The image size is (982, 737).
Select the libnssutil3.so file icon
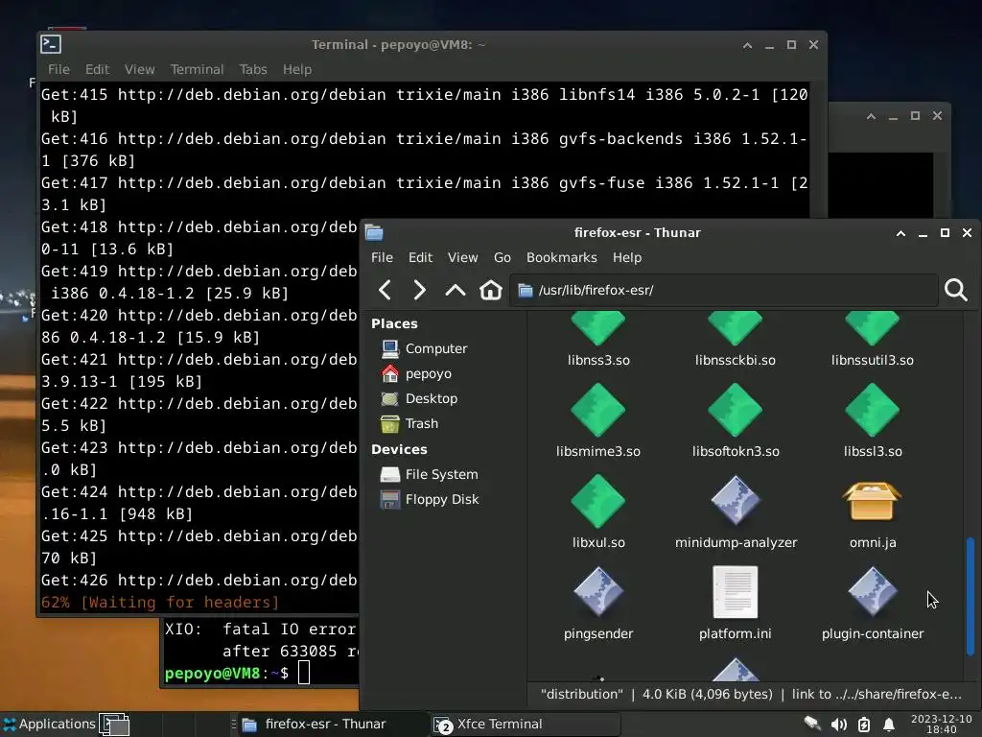pos(873,328)
